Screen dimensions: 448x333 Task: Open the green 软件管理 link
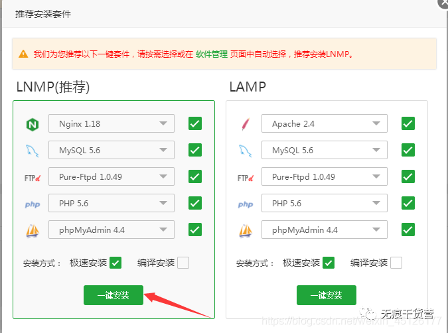tap(212, 54)
